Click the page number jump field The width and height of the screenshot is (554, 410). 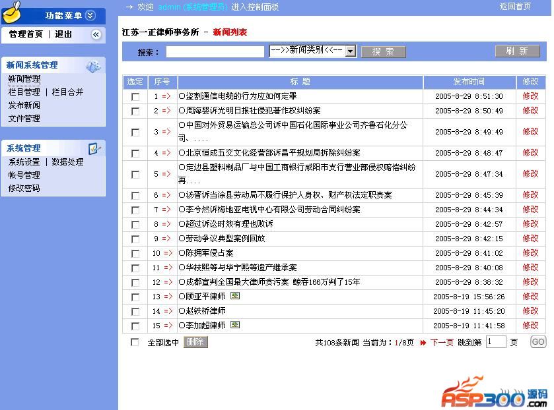pyautogui.click(x=495, y=342)
